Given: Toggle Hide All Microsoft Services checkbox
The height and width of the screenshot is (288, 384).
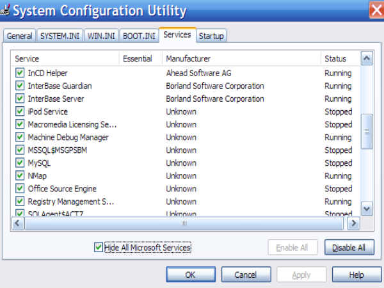Looking at the screenshot, I should pos(99,247).
